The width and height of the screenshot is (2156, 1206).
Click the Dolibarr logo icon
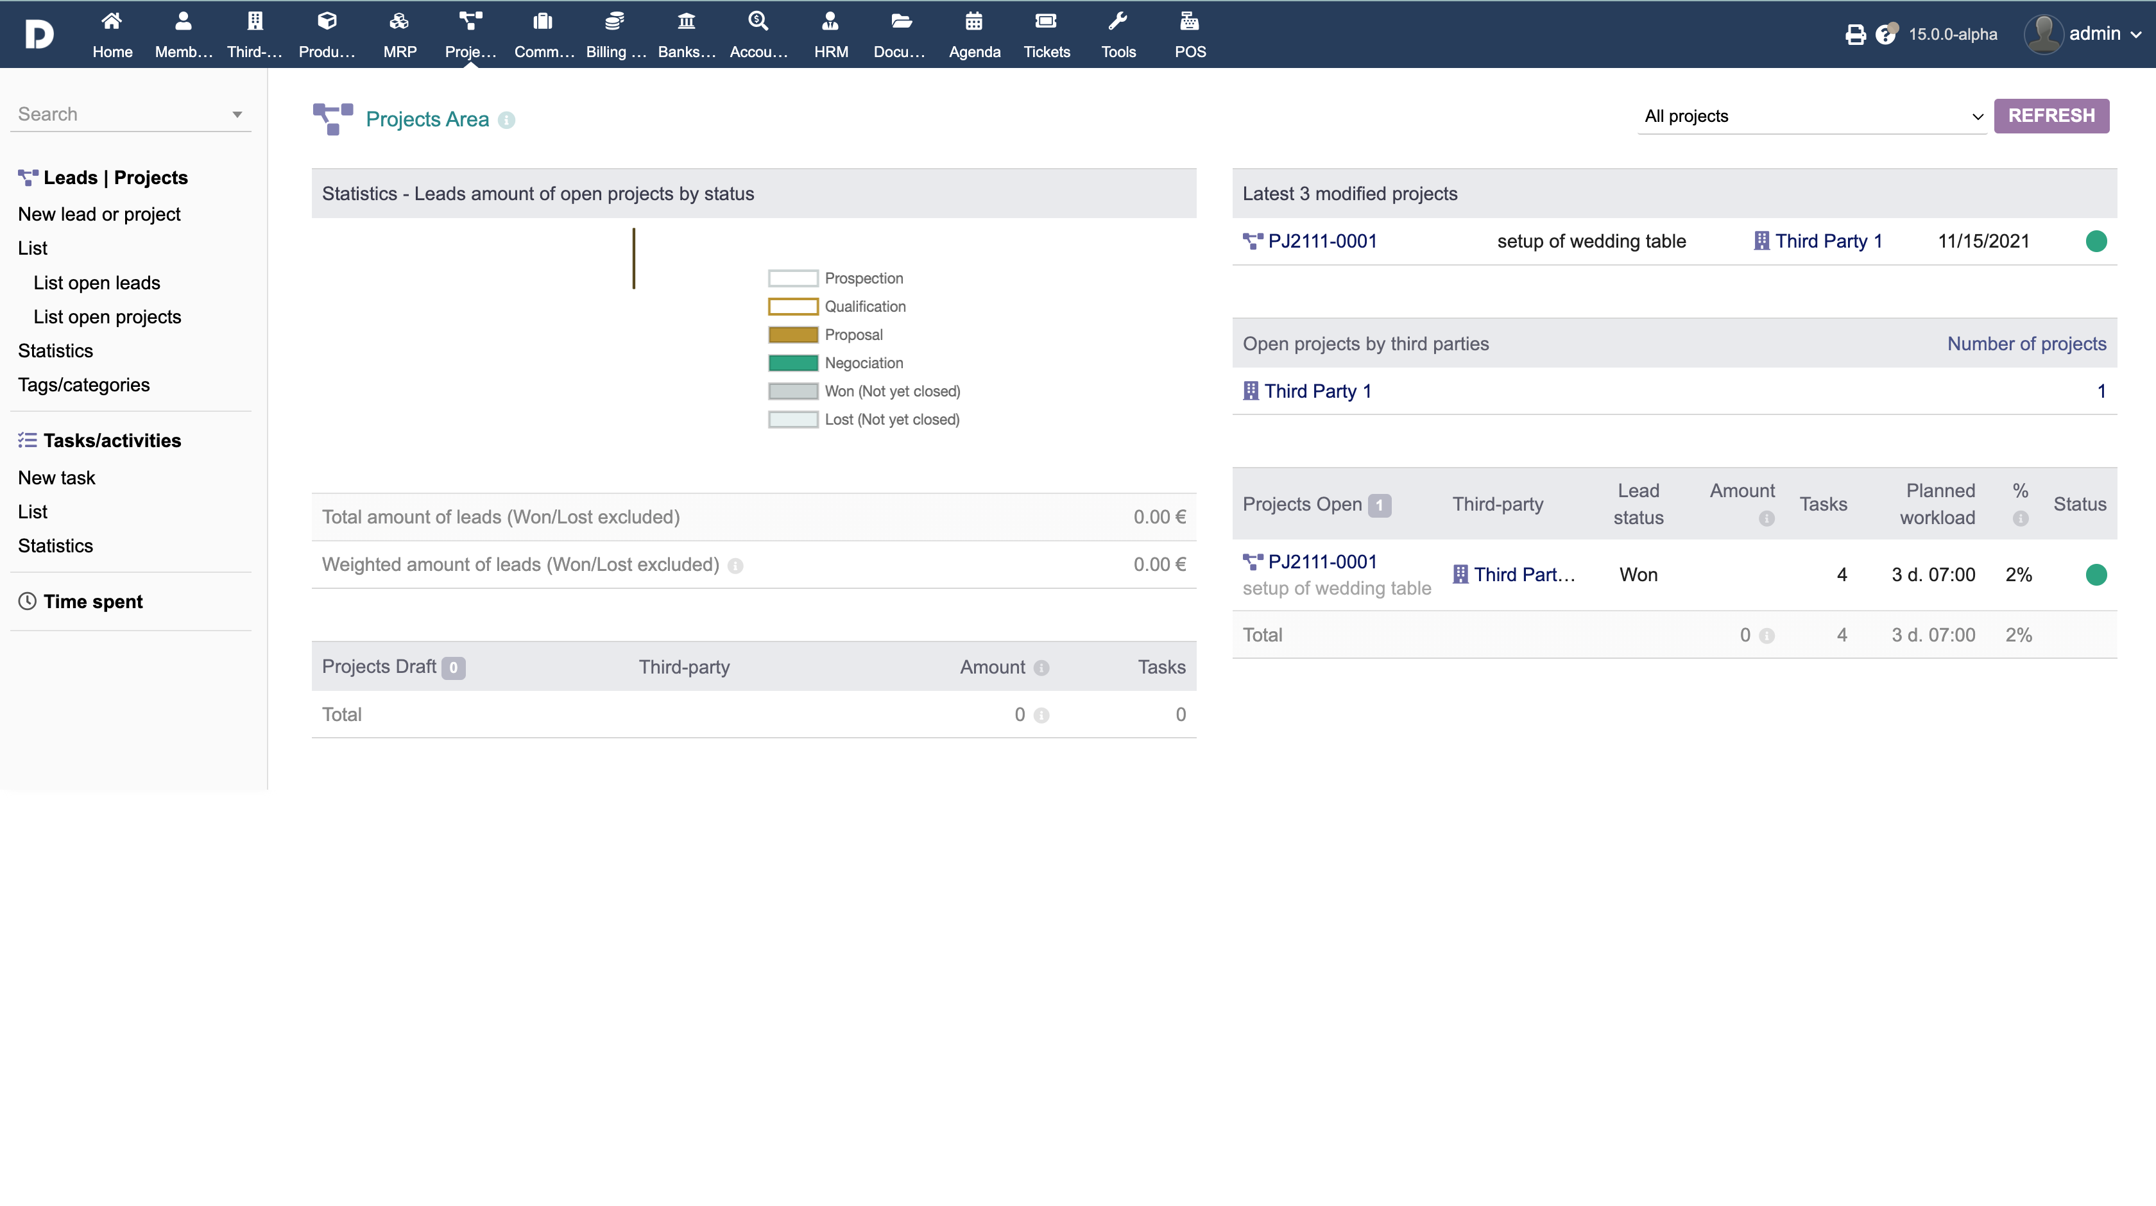pos(38,34)
